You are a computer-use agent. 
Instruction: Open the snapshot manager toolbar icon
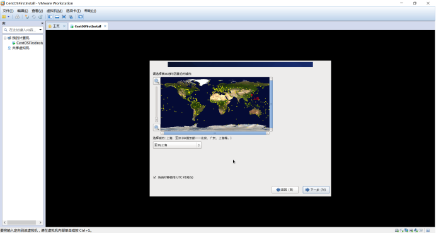click(40, 17)
